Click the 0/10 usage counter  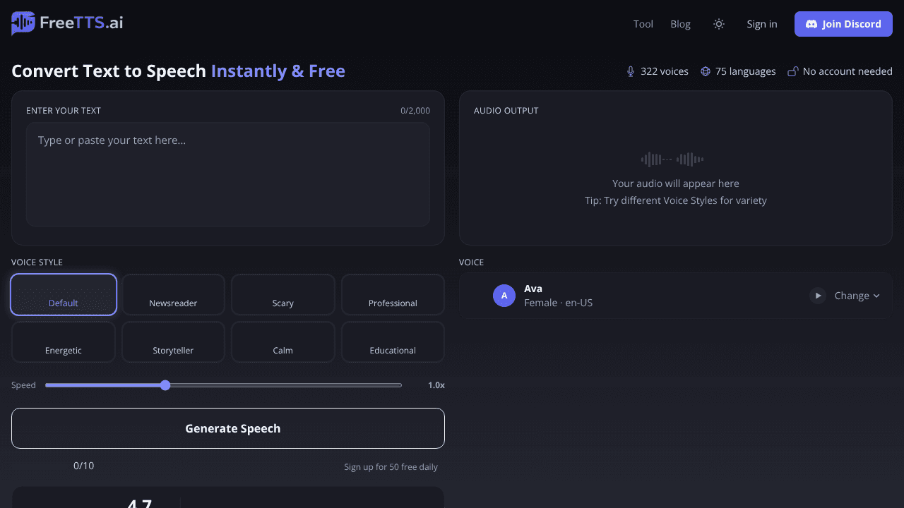coord(83,466)
